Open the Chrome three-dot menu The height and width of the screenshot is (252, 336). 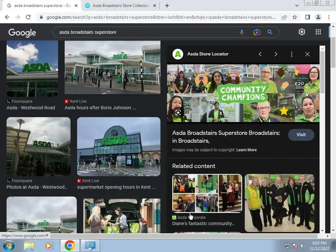click(x=329, y=17)
